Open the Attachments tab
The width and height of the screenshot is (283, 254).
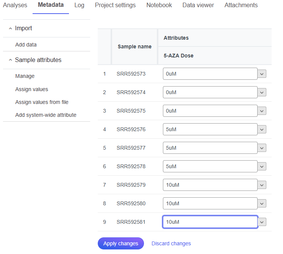pyautogui.click(x=241, y=5)
